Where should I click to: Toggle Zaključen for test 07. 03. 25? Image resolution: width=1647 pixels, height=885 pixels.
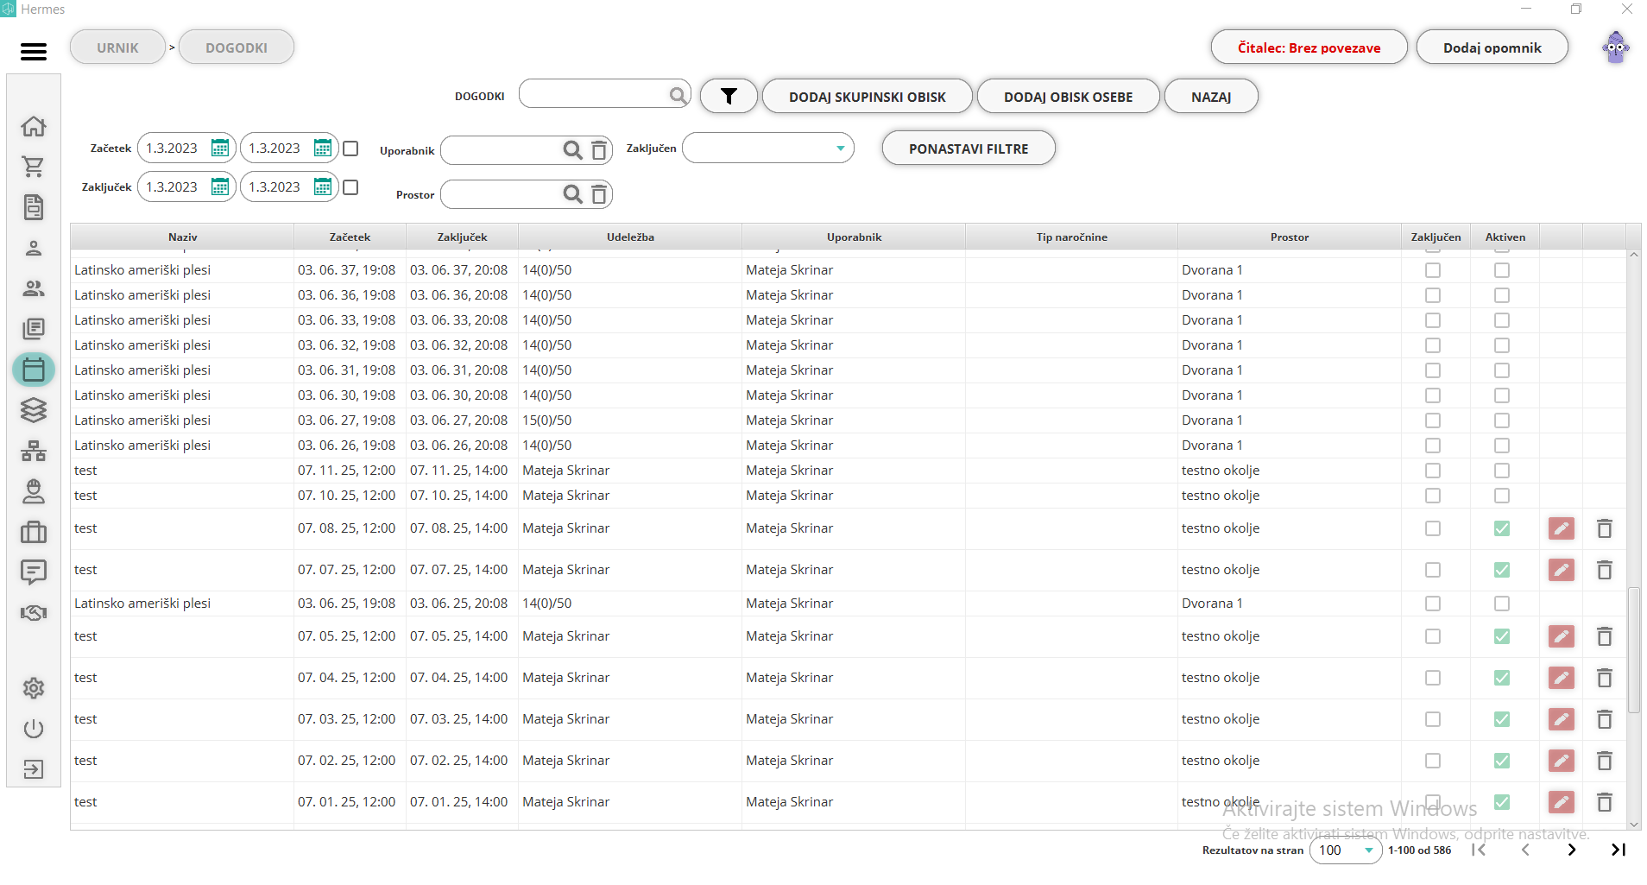(x=1433, y=719)
